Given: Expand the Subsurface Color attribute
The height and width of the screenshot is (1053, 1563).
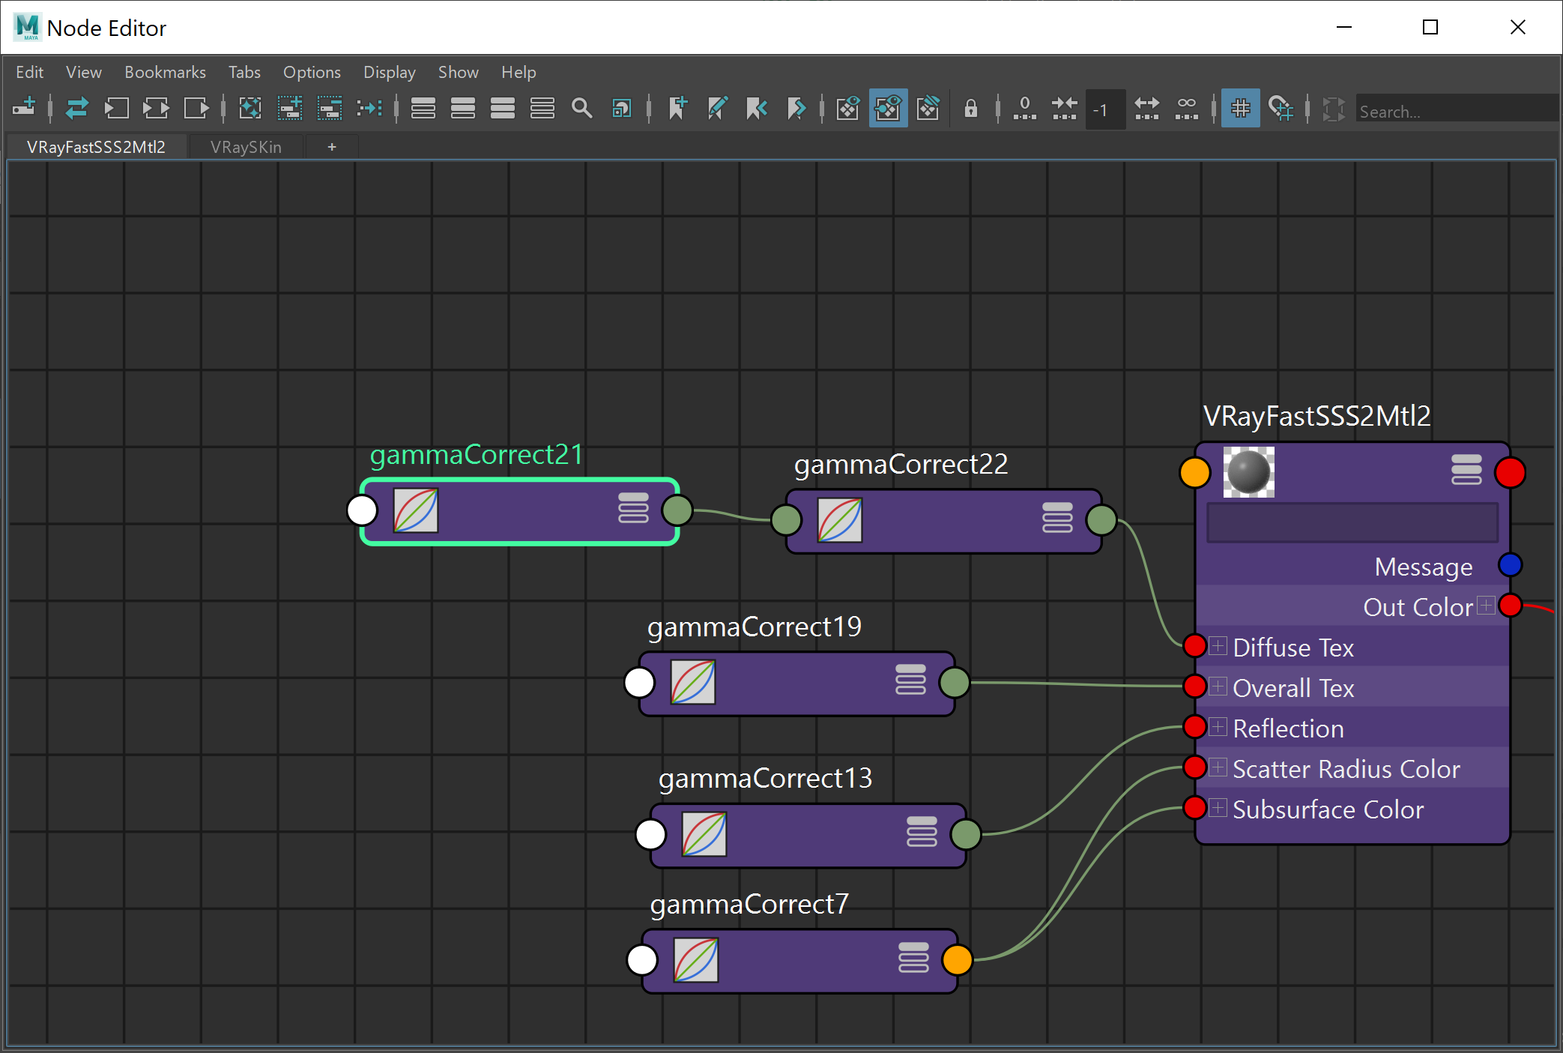Looking at the screenshot, I should pos(1218,807).
